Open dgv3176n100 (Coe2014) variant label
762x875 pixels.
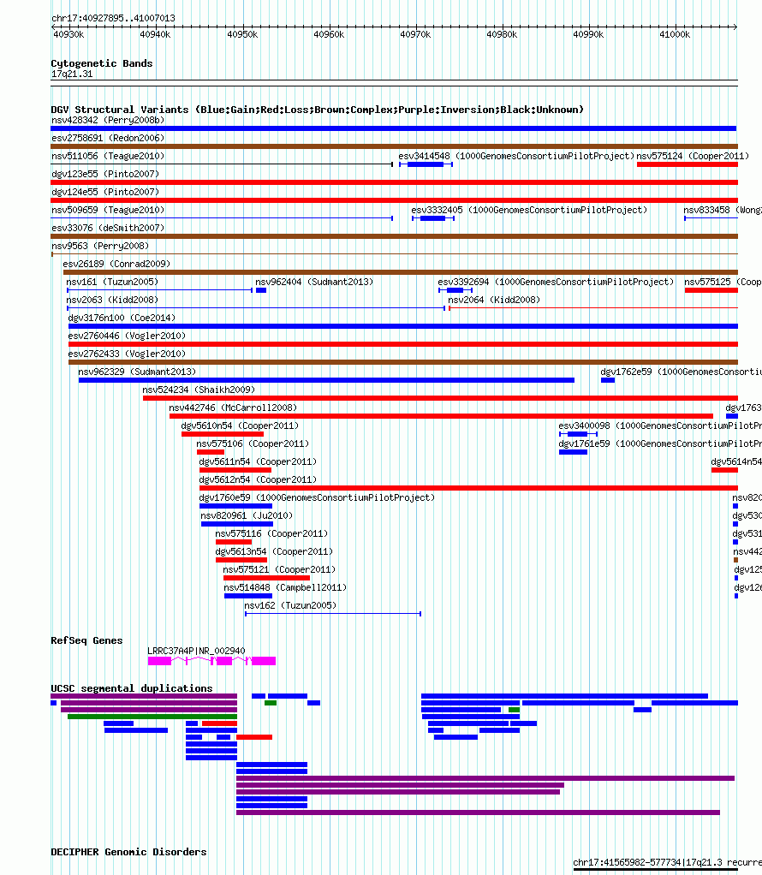point(122,318)
